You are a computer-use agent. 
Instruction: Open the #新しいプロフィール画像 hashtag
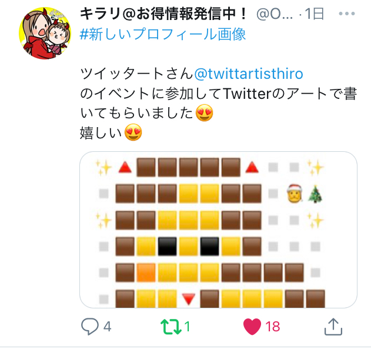coord(163,34)
